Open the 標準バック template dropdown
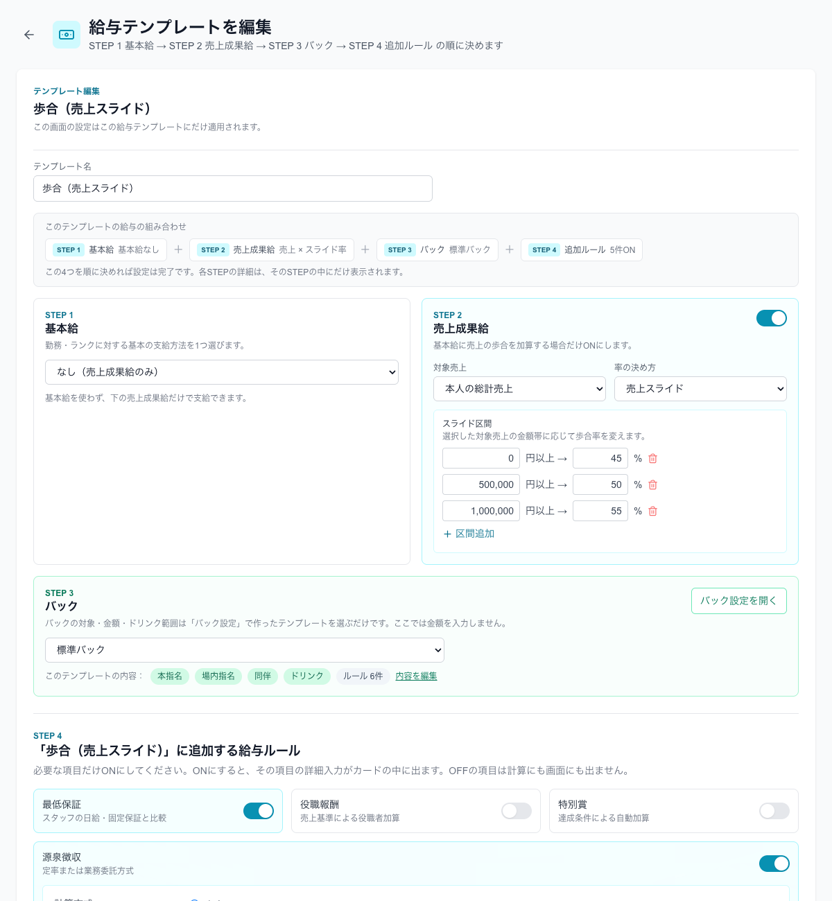Screen dimensions: 832x901 [245, 650]
